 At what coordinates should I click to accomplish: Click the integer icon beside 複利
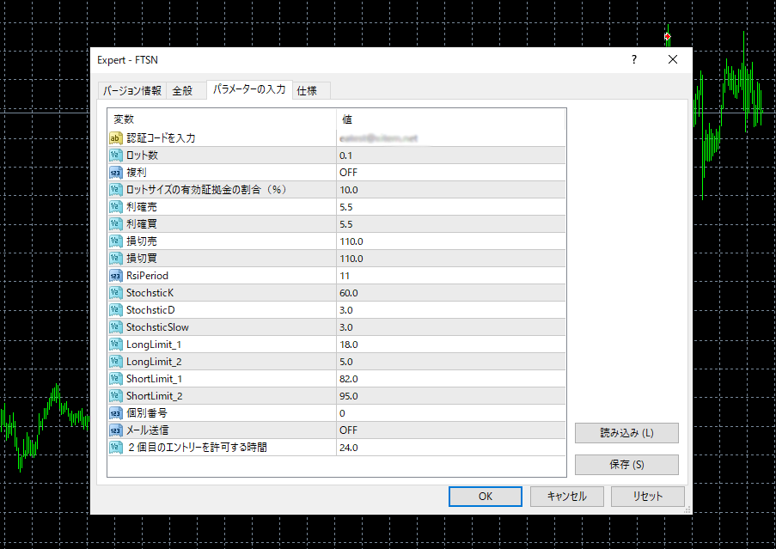coord(116,173)
